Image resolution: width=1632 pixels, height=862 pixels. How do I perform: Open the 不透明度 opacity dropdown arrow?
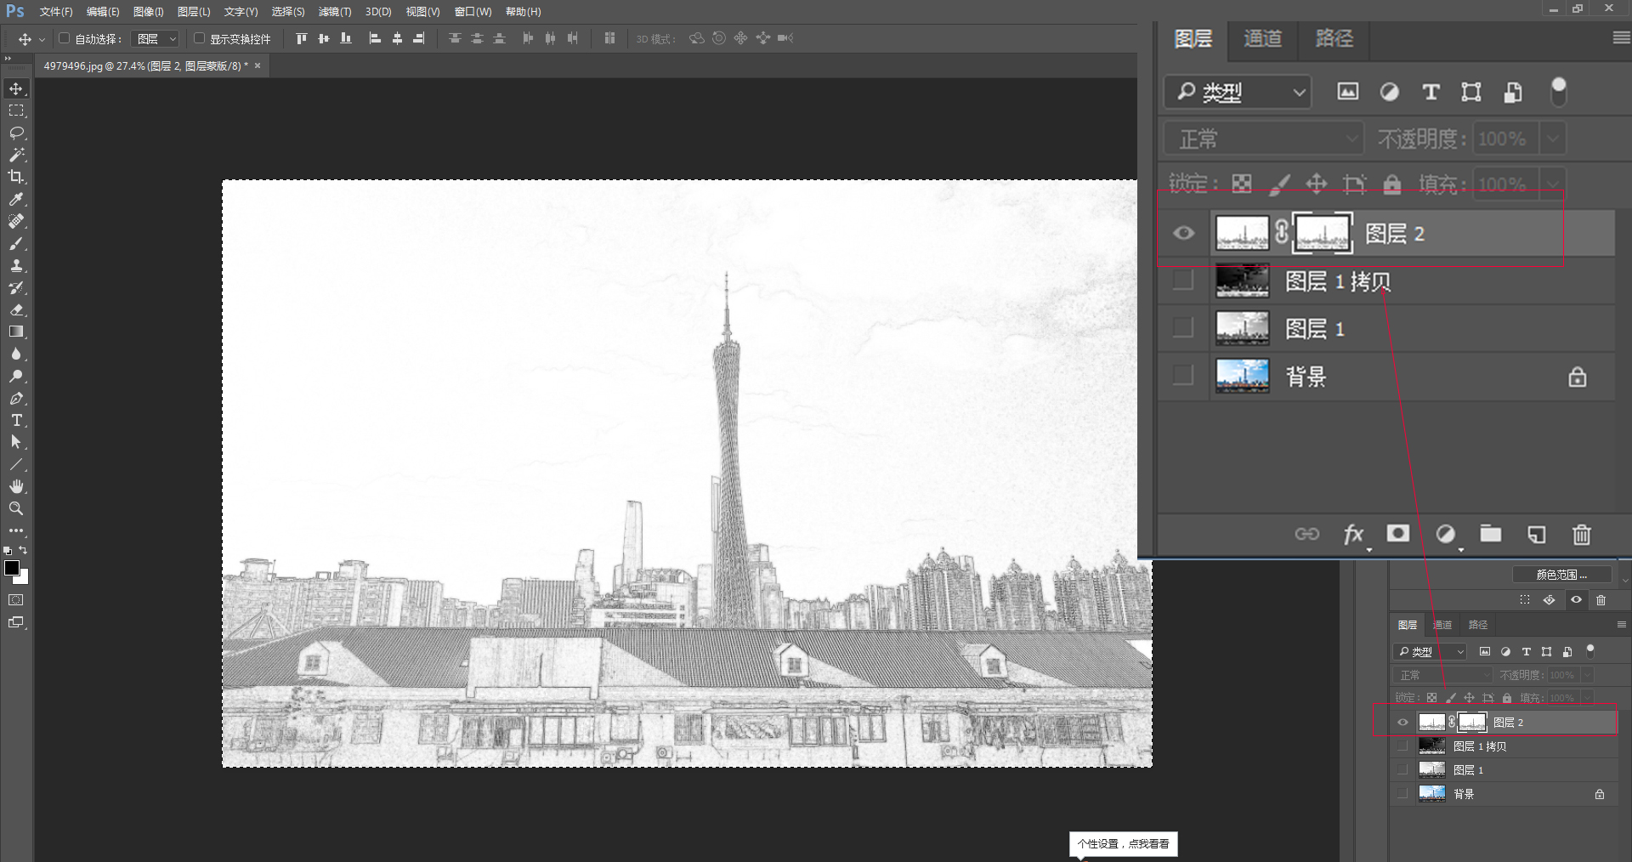(1553, 139)
